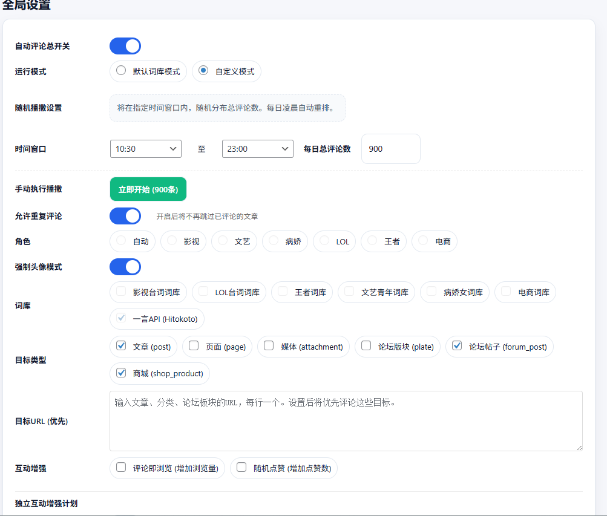Select 默认词库模式 radio option
The image size is (607, 516).
[121, 71]
